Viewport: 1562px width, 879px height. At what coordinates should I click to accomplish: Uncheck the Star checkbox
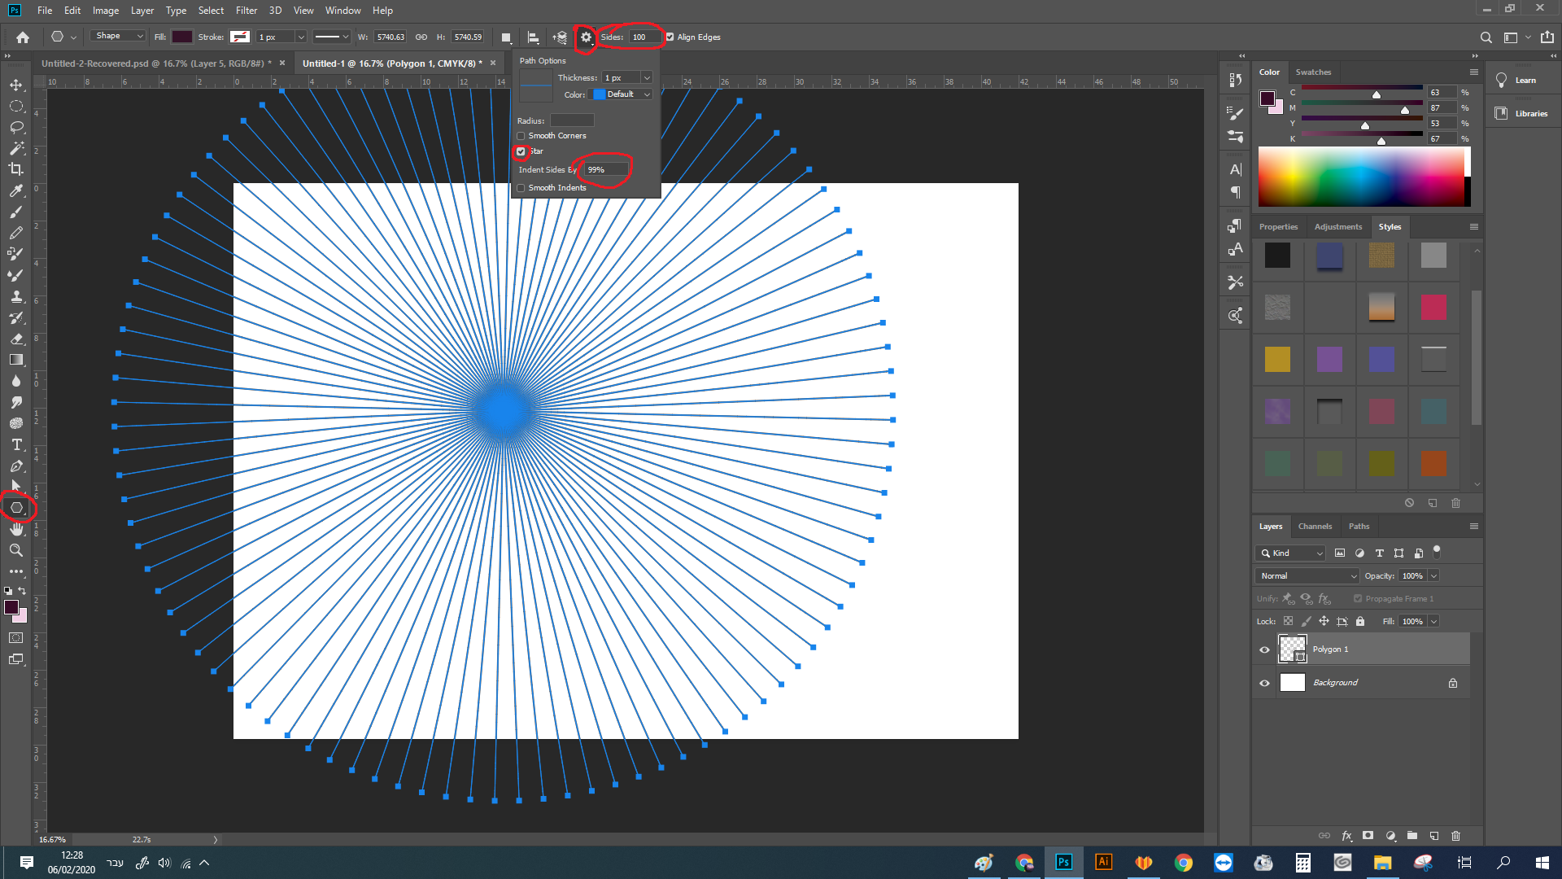tap(521, 151)
